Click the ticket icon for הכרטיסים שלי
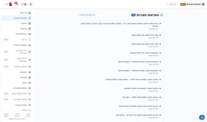 click(30, 34)
